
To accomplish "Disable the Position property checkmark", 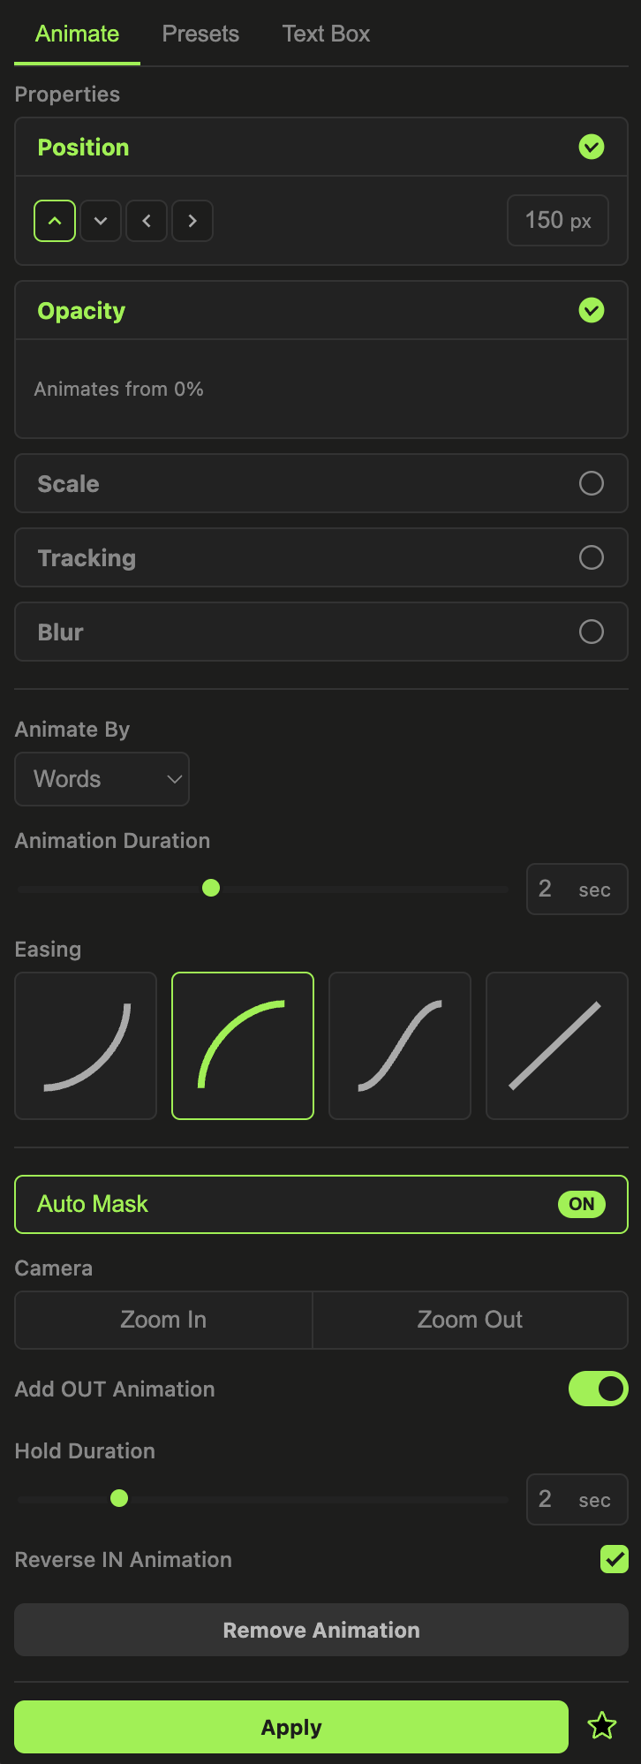I will point(592,147).
